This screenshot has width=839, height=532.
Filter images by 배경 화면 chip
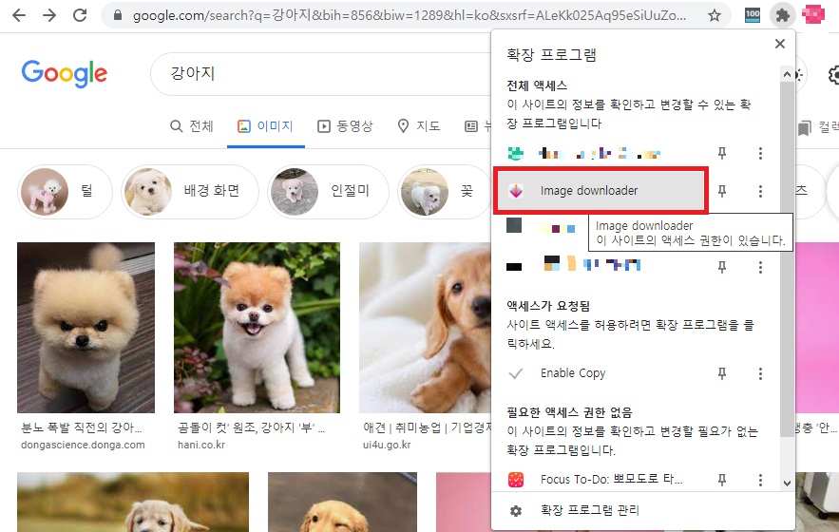190,191
